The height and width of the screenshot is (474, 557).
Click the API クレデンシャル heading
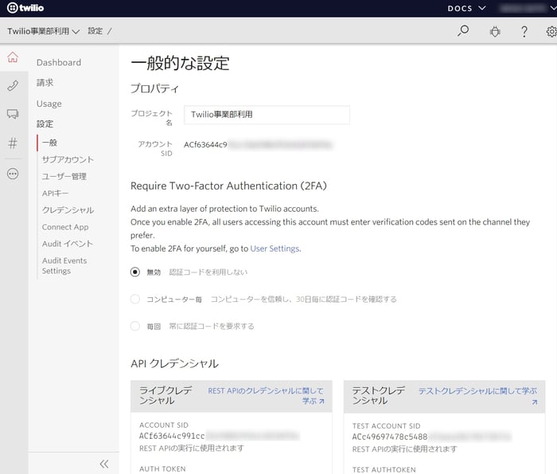click(x=174, y=363)
